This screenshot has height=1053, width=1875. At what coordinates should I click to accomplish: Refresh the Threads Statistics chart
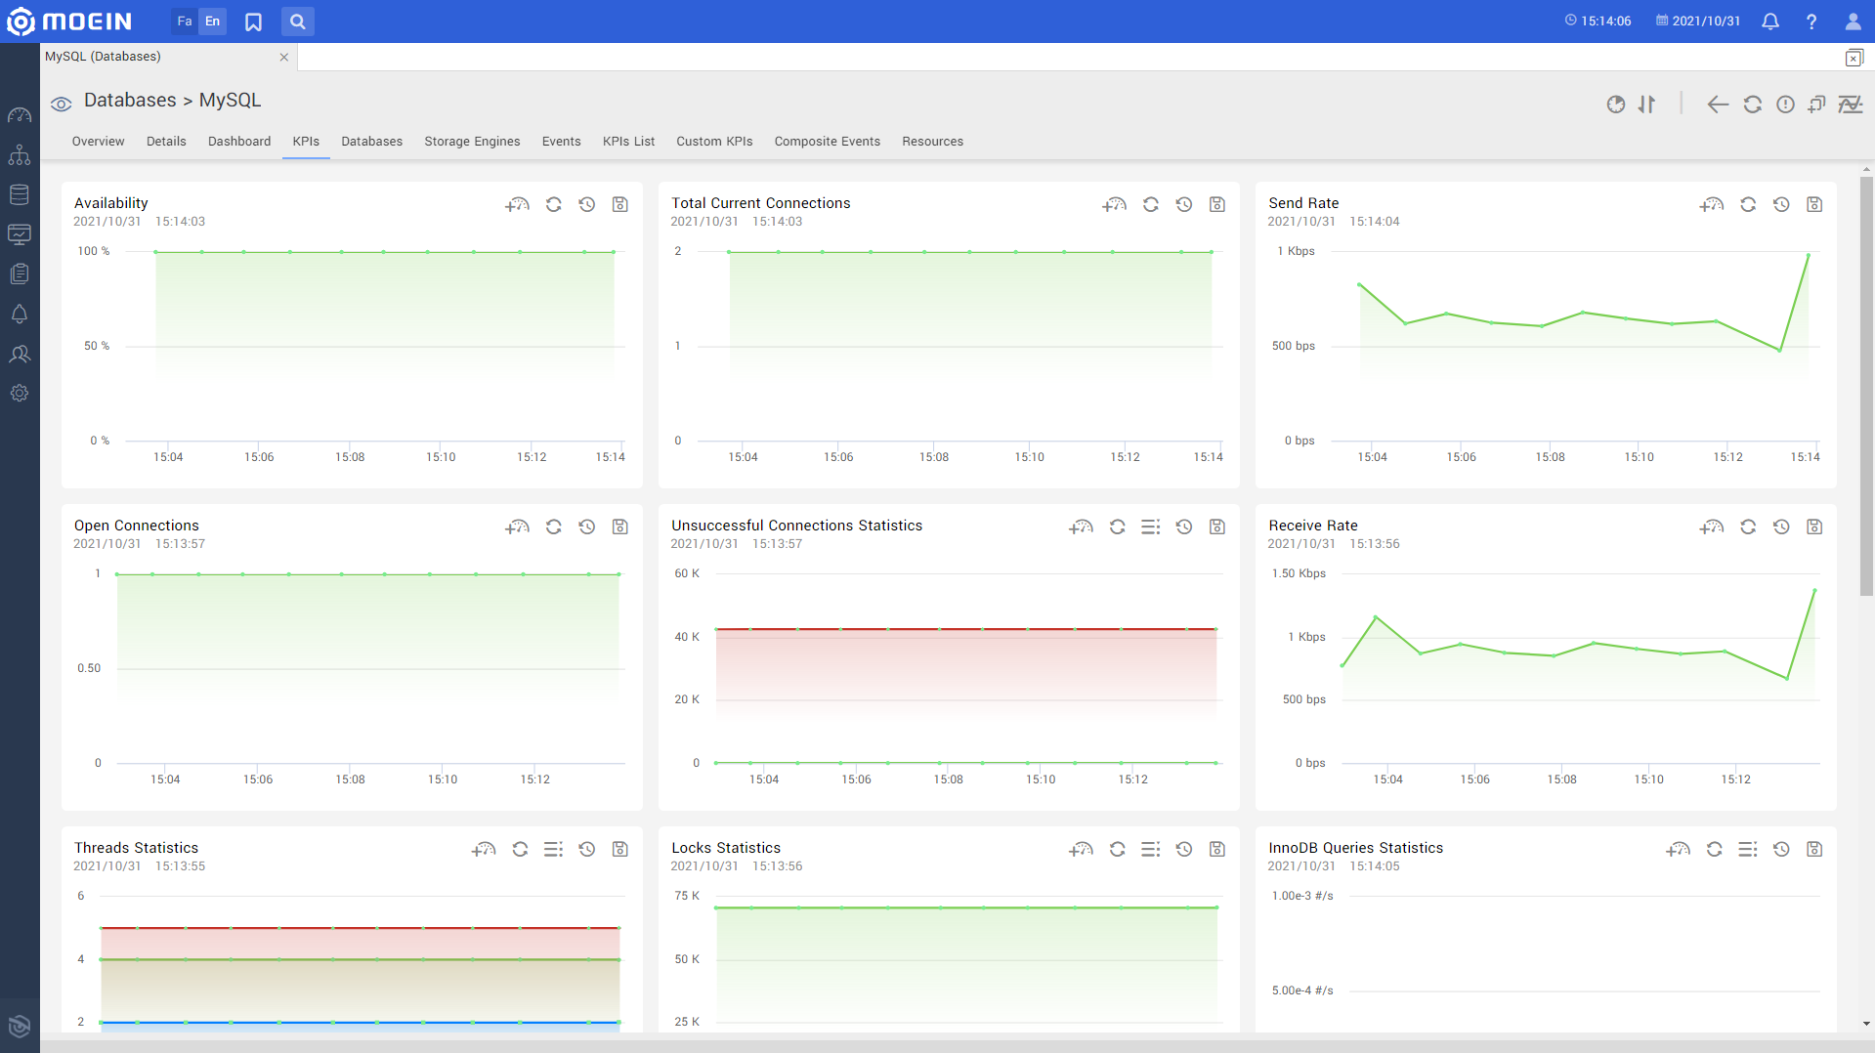tap(520, 849)
